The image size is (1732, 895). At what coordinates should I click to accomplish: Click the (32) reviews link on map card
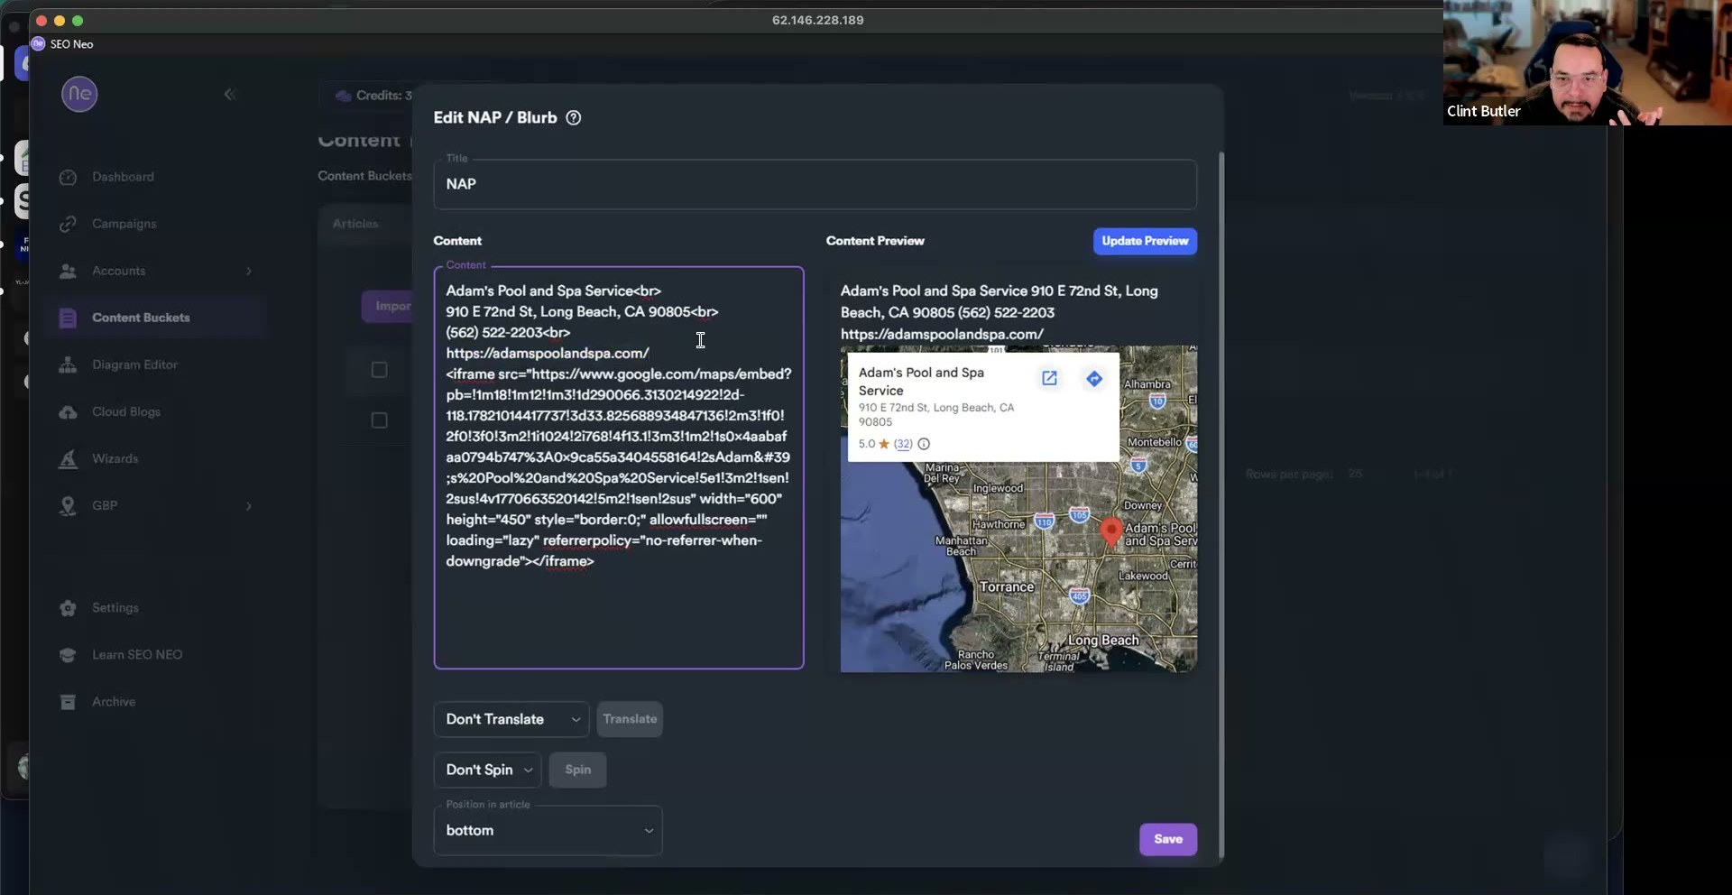tap(903, 444)
